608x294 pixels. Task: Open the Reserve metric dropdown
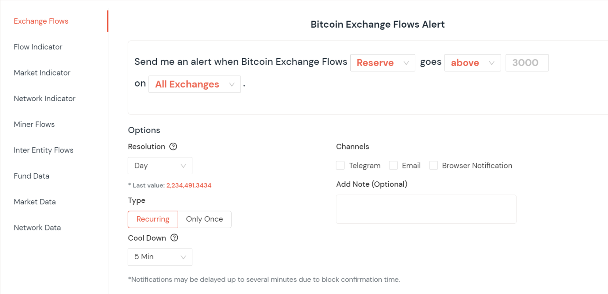pyautogui.click(x=382, y=62)
